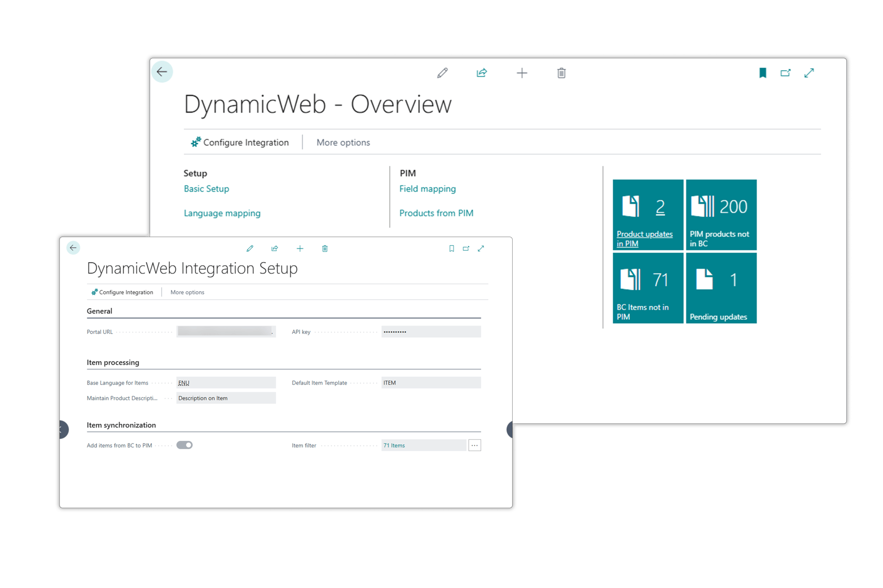Select the BC Items not in PIM tile

tap(648, 288)
